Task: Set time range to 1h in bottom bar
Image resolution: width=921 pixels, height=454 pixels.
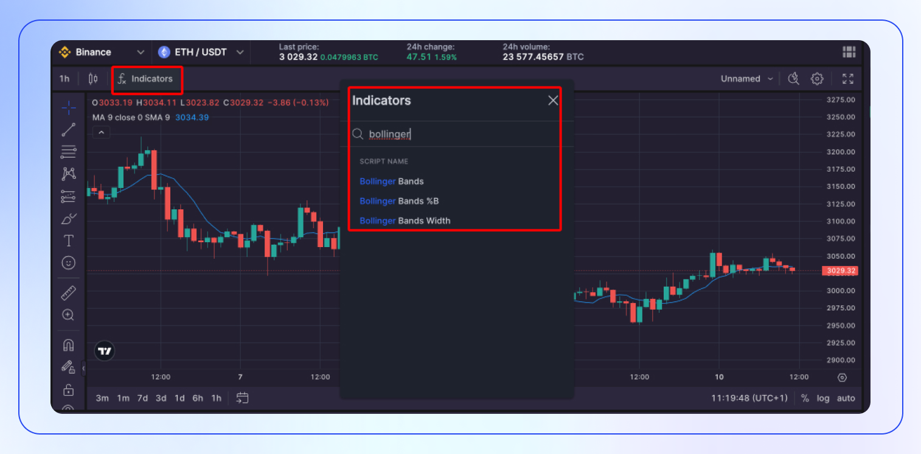Action: 216,398
